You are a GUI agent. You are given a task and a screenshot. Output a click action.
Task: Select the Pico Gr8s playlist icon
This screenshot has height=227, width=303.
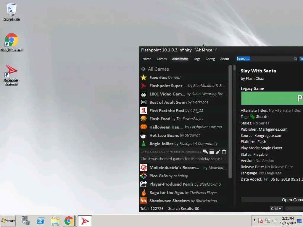click(144, 176)
